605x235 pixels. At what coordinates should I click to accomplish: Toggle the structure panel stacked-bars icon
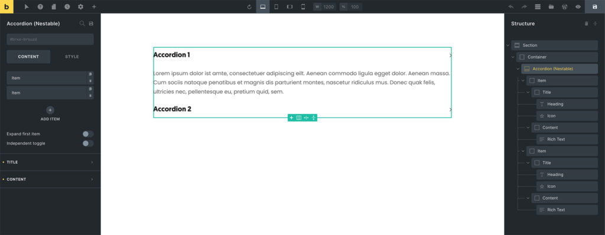point(538,7)
